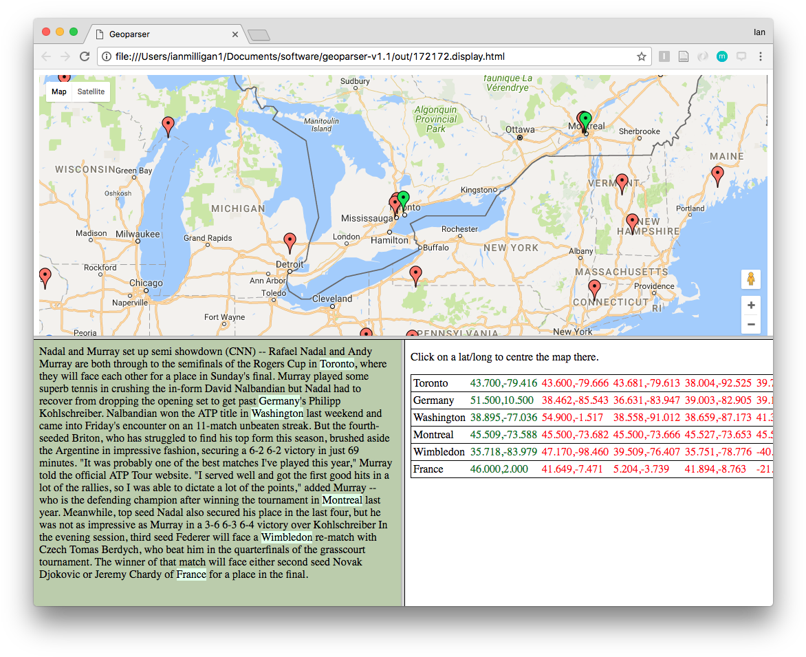Centre map on Germany 51.500,10.500
The height and width of the screenshot is (657, 806).
(x=502, y=400)
